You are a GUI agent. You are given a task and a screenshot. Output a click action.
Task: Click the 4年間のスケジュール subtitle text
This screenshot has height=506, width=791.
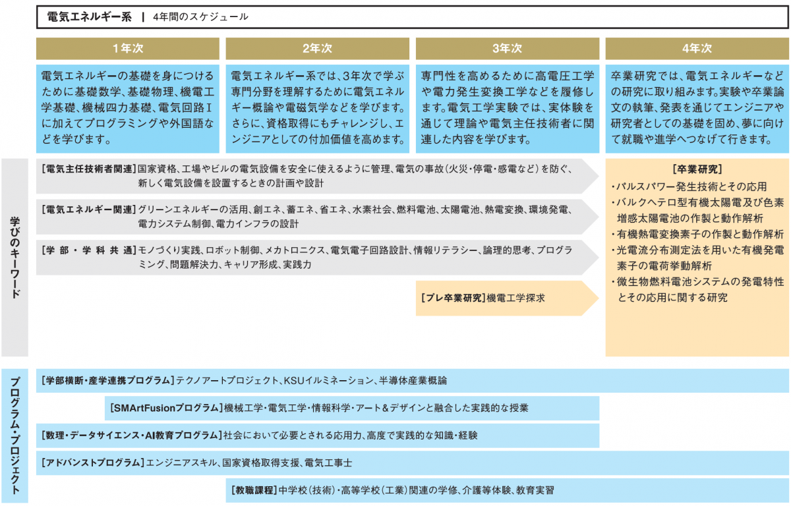pyautogui.click(x=200, y=17)
